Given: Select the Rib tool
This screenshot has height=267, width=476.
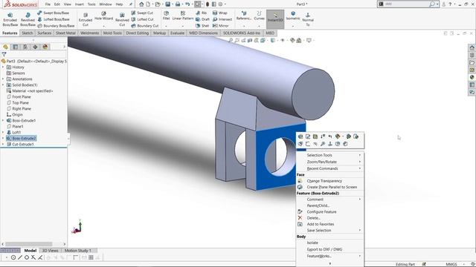Looking at the screenshot, I should [202, 13].
